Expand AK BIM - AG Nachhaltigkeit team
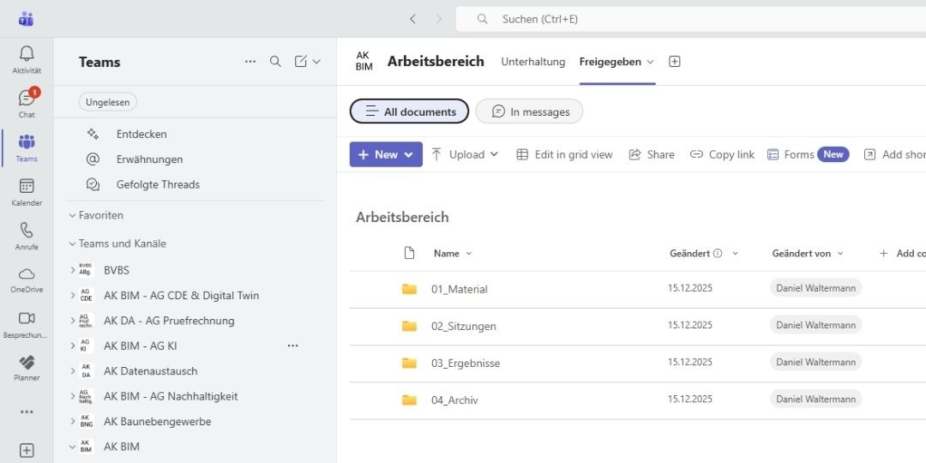The height and width of the screenshot is (463, 926). [x=73, y=396]
